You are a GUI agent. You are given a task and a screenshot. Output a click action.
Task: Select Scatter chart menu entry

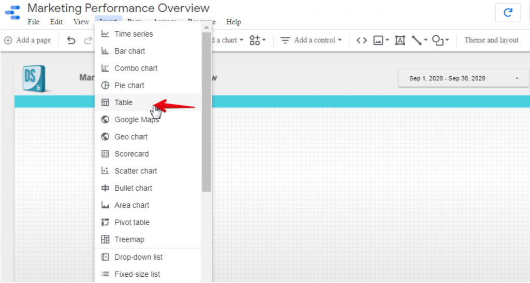[x=148, y=171]
